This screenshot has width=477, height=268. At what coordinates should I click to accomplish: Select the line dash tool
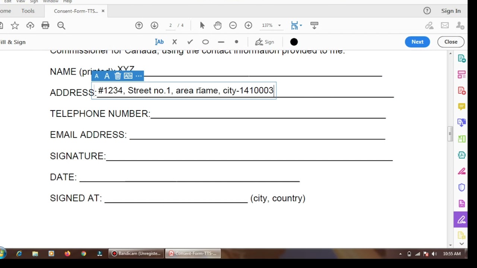pos(221,42)
